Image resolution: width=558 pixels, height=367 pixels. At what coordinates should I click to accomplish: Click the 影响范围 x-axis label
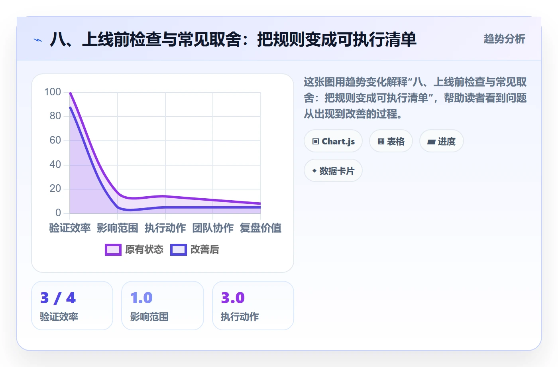click(x=118, y=228)
